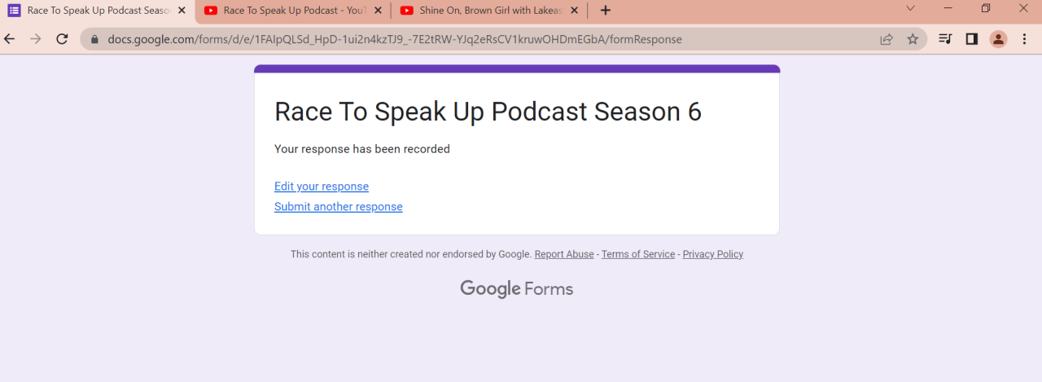1042x382 pixels.
Task: Open the Privacy Policy link
Action: (x=713, y=254)
